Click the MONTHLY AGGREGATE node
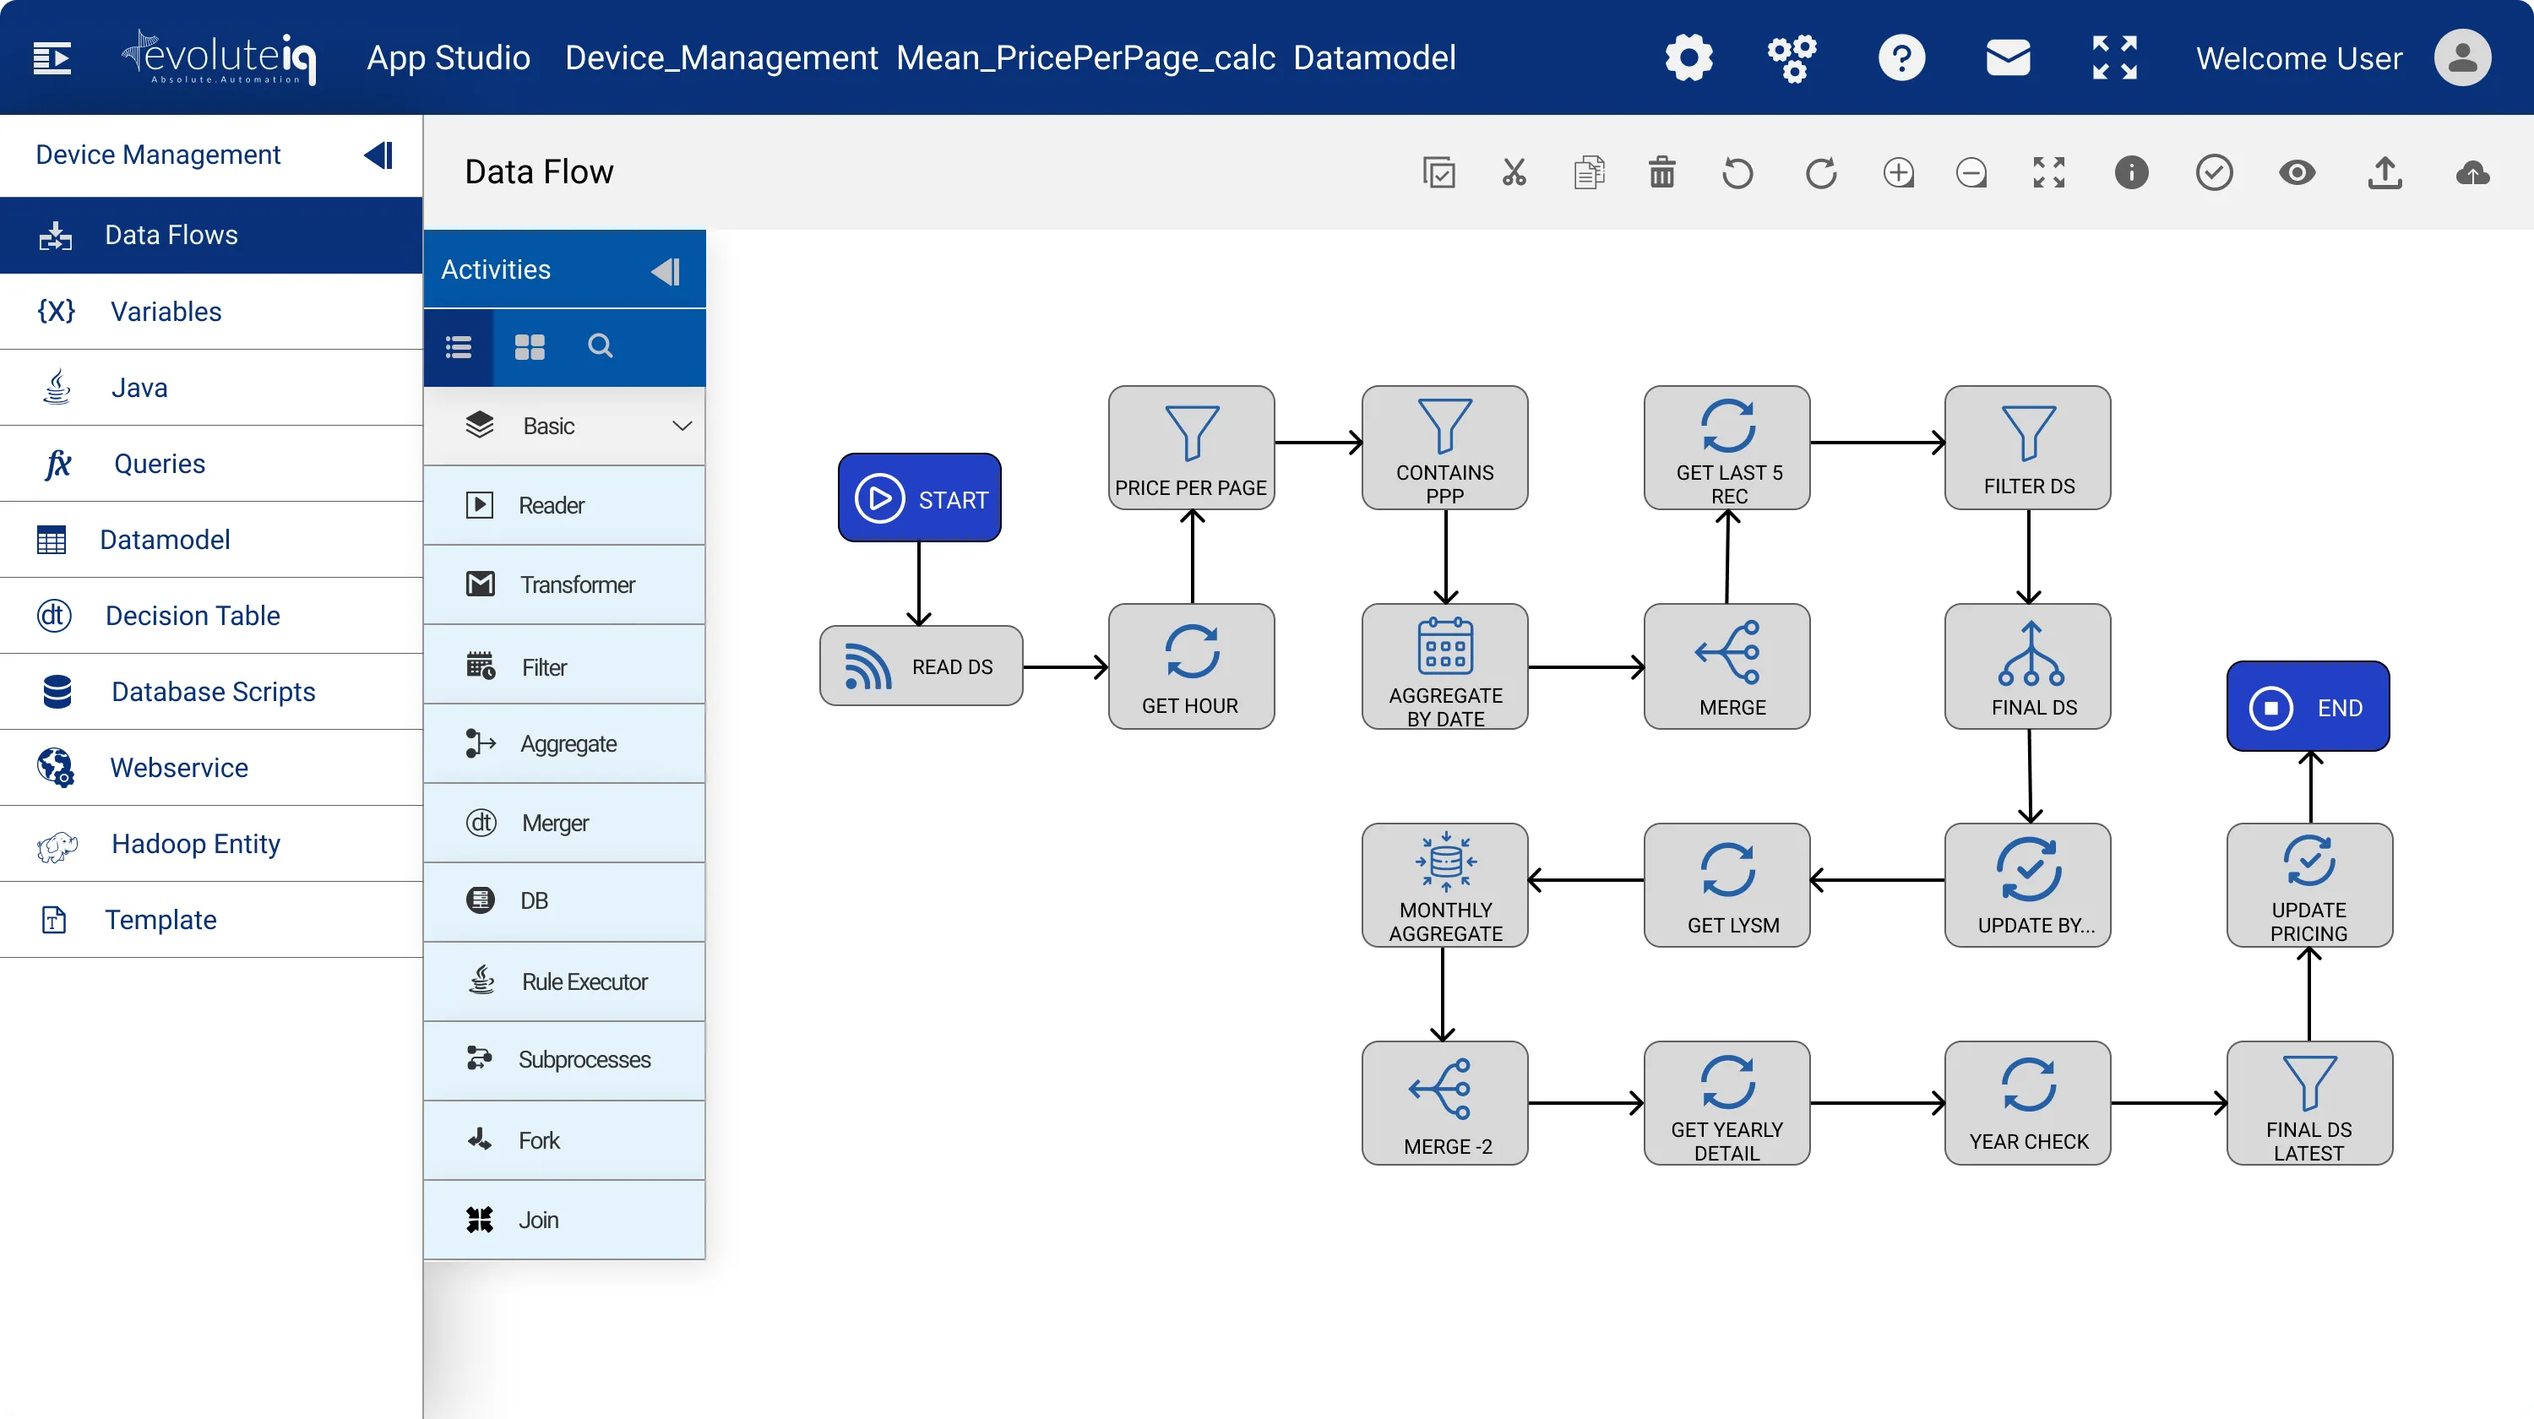Image resolution: width=2534 pixels, height=1419 pixels. [x=1444, y=885]
